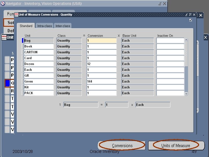Click the Class field in Book row
Screen dimensions: 209x157
(x=69, y=46)
